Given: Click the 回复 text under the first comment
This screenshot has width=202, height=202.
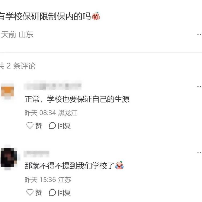Looking at the screenshot, I should (64, 126).
